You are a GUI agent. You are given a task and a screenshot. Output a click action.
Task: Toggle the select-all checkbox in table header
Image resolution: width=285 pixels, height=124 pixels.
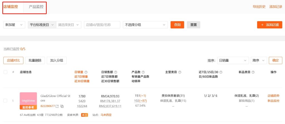point(5,72)
